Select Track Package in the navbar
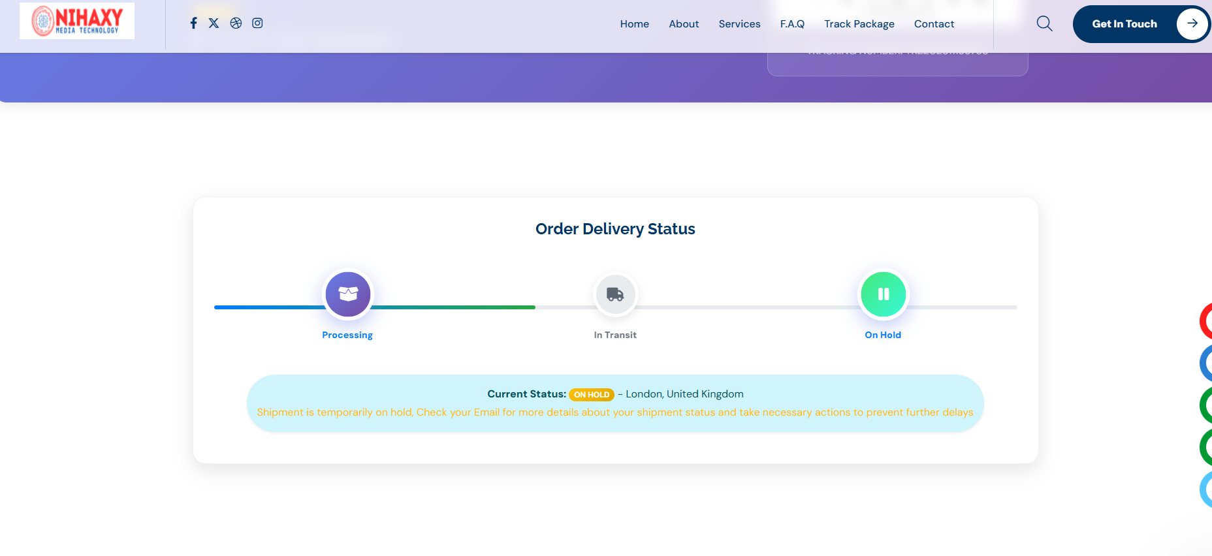Image resolution: width=1212 pixels, height=556 pixels. pos(859,24)
